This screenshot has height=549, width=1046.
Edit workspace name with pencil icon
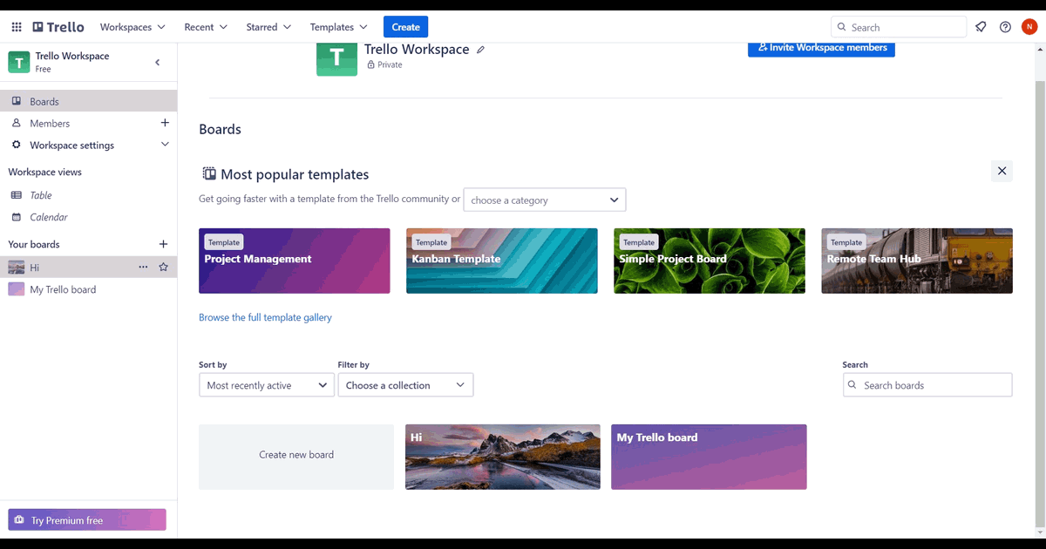pos(480,50)
